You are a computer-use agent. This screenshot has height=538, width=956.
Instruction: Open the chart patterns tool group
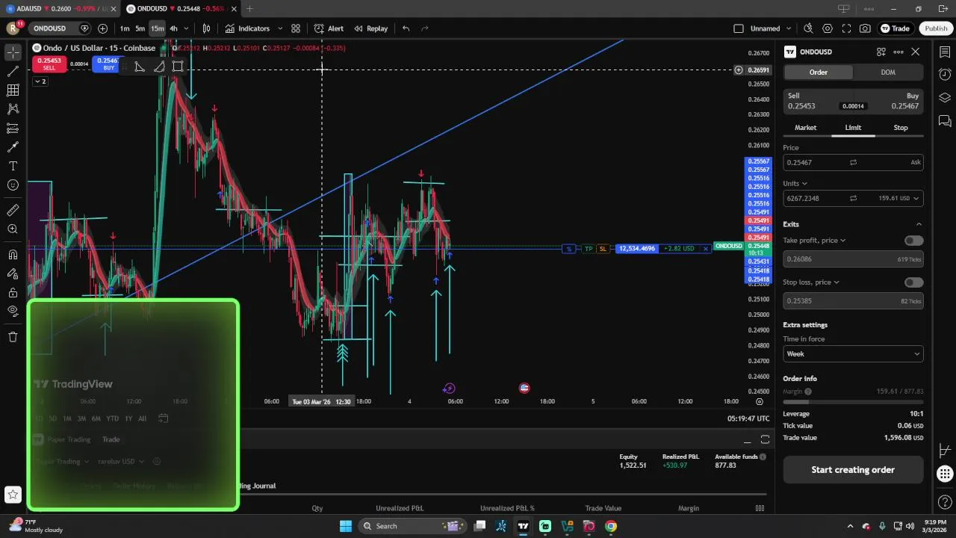(13, 109)
